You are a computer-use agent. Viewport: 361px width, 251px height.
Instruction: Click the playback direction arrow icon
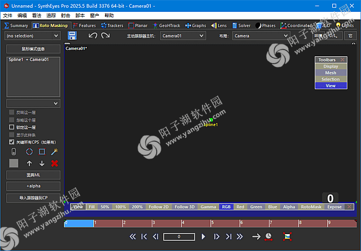[256, 236]
